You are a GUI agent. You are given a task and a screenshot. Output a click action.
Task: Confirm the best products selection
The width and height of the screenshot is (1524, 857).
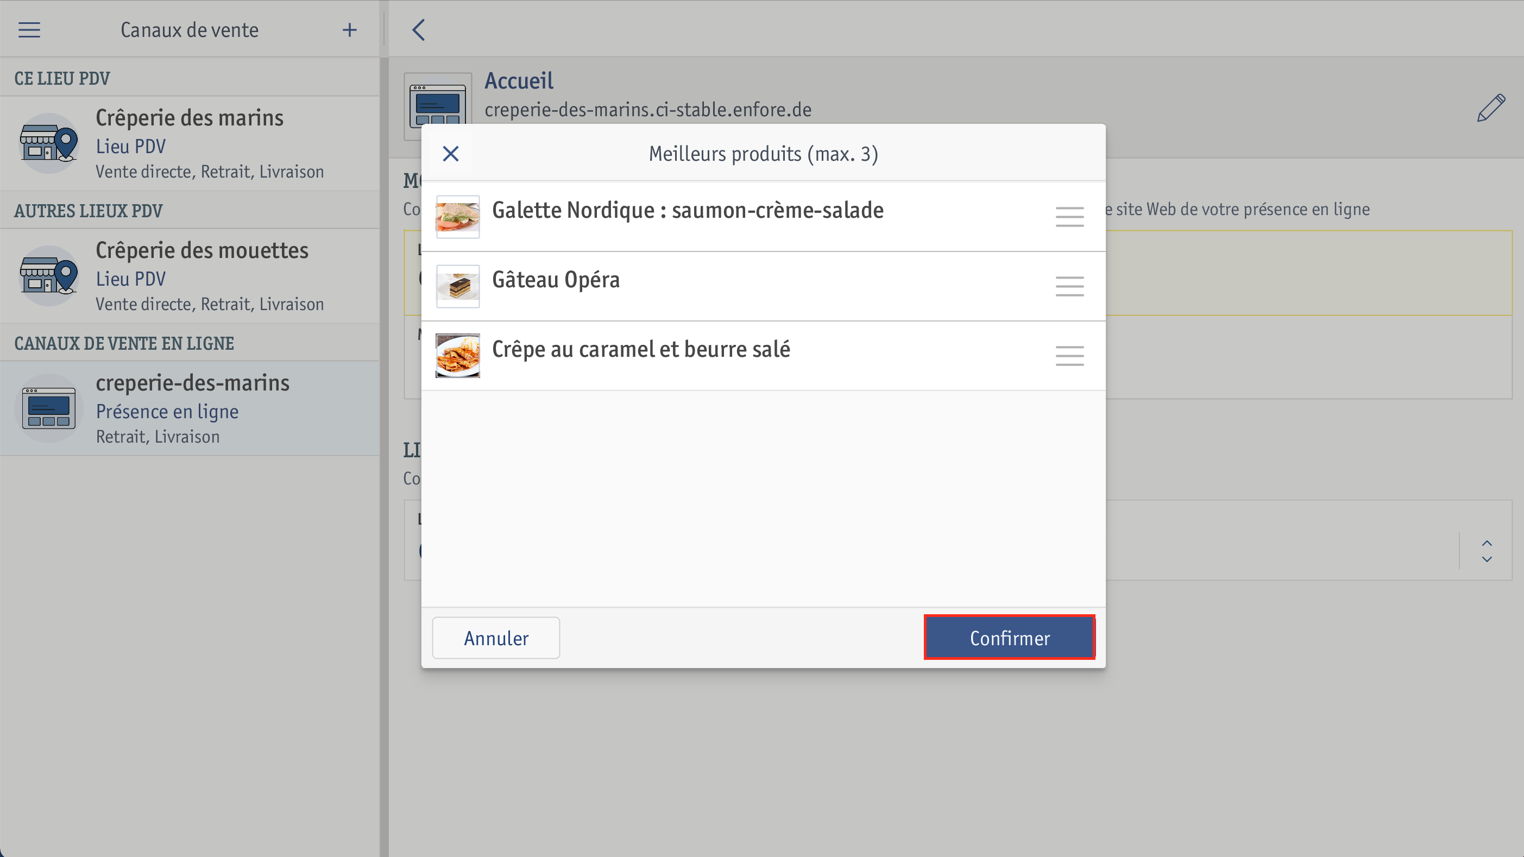1009,638
